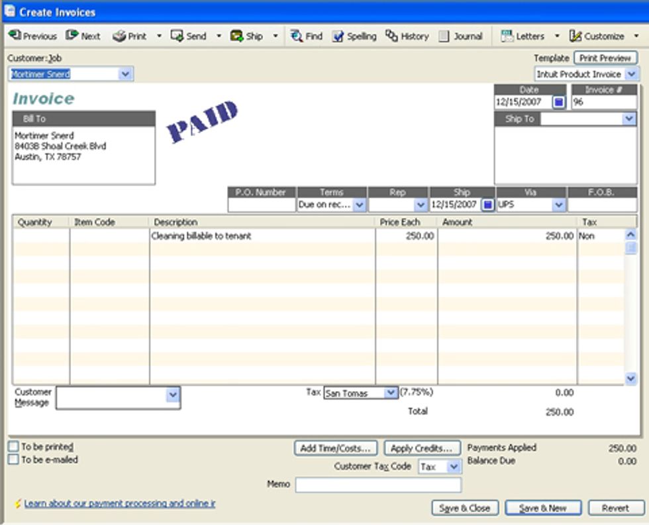Expand the Rep dropdown
Viewport: 649px width, 525px height.
tap(421, 205)
